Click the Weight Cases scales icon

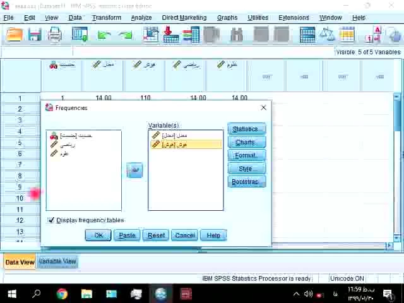[327, 35]
